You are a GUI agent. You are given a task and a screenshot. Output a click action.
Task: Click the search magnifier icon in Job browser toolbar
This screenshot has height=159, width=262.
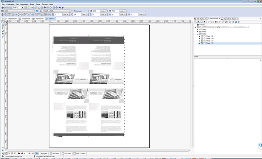tap(195, 22)
